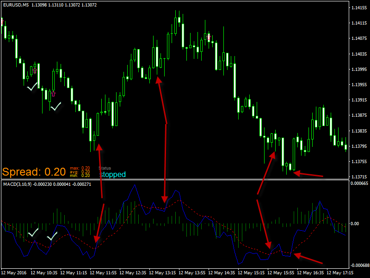The width and height of the screenshot is (370, 278).
Task: Click the 1.13875 price axis label
Action: (x=359, y=115)
